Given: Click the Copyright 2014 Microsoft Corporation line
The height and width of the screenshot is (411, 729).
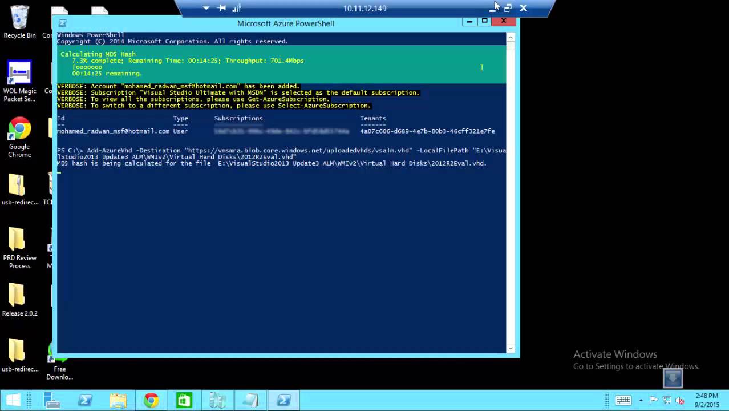Looking at the screenshot, I should pos(172,41).
